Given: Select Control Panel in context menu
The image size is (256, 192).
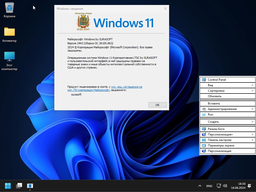Looking at the screenshot, I should 217,80.
